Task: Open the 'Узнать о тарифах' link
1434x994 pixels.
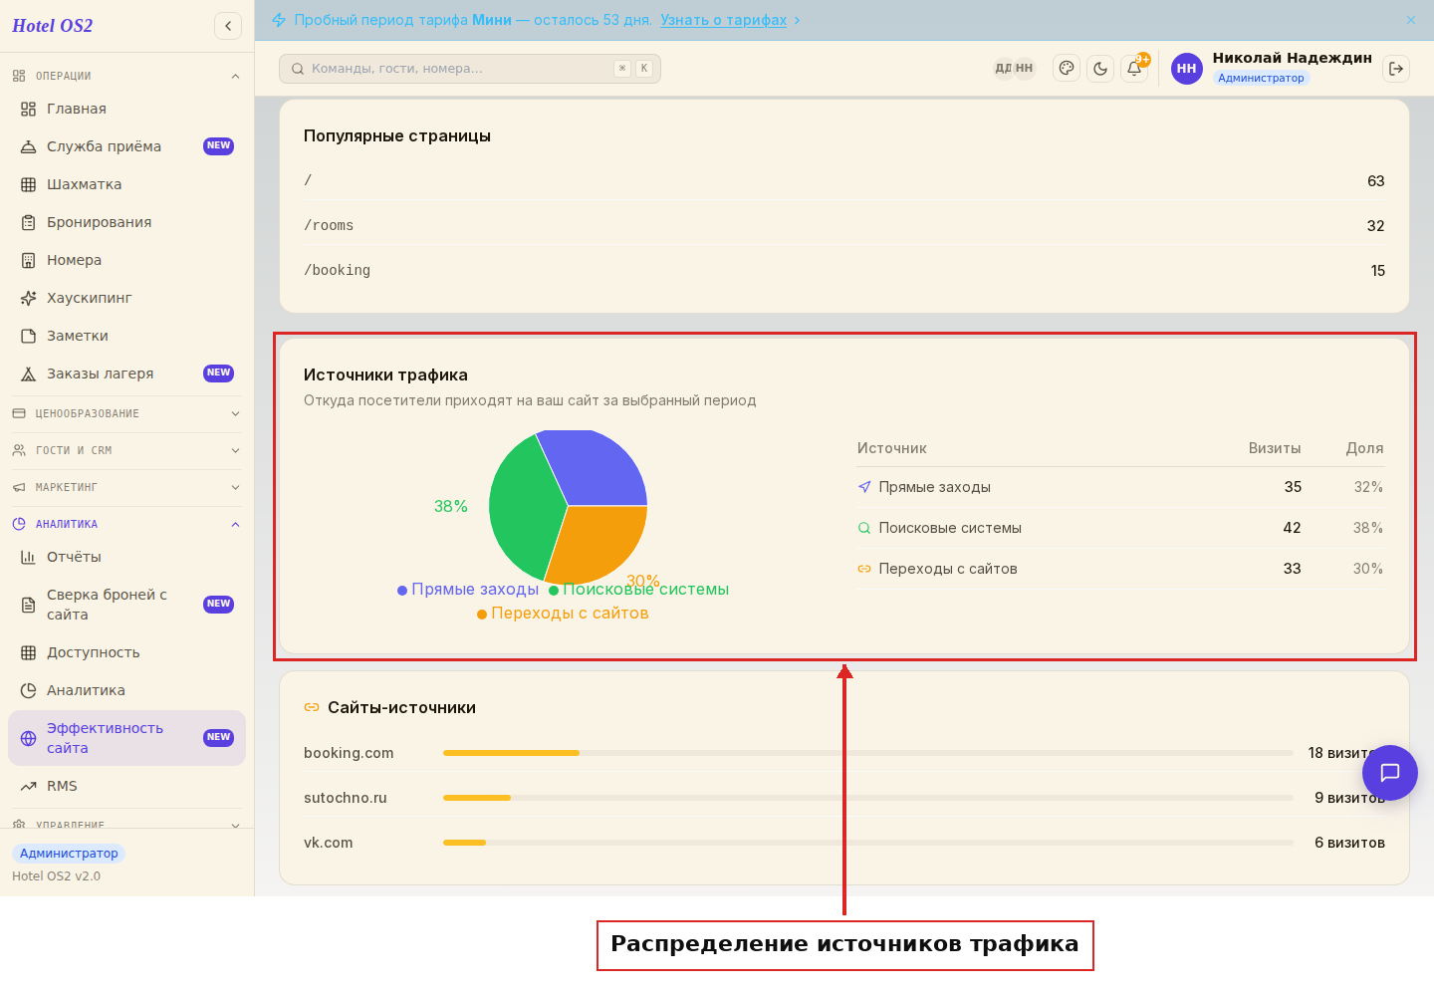Action: click(723, 20)
